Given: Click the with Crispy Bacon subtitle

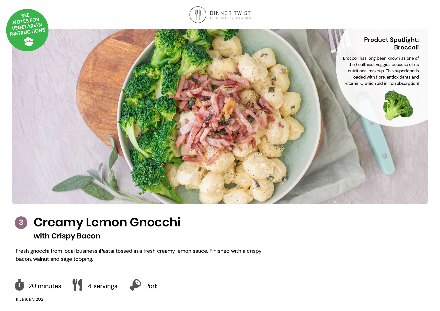Looking at the screenshot, I should pyautogui.click(x=67, y=236).
